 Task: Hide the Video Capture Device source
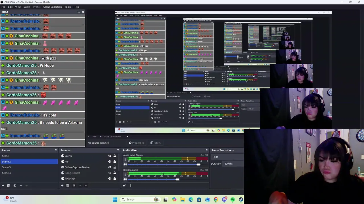click(x=110, y=167)
